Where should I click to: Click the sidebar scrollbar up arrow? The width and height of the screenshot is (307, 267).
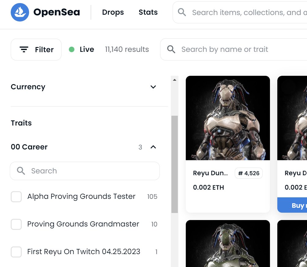tap(175, 80)
